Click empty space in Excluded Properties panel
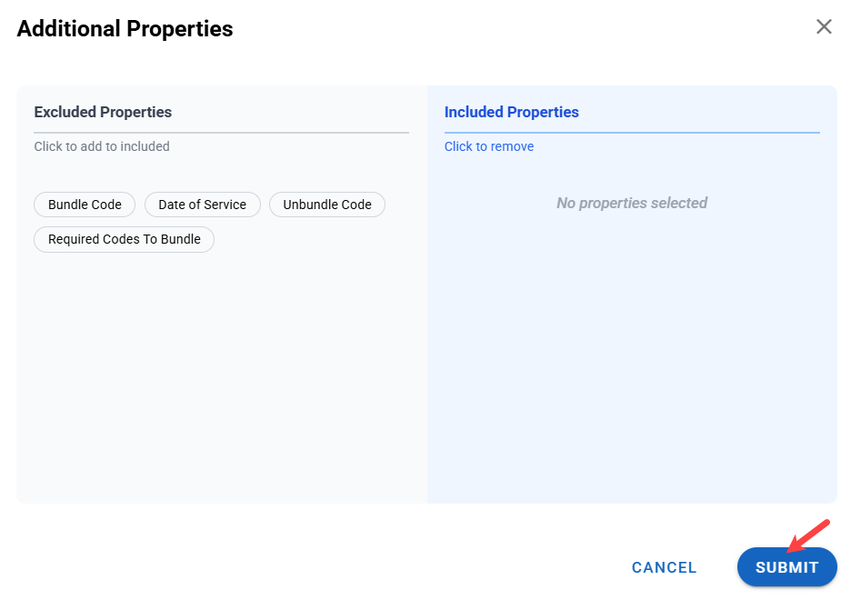Viewport: 851px width, 600px height. [221, 382]
